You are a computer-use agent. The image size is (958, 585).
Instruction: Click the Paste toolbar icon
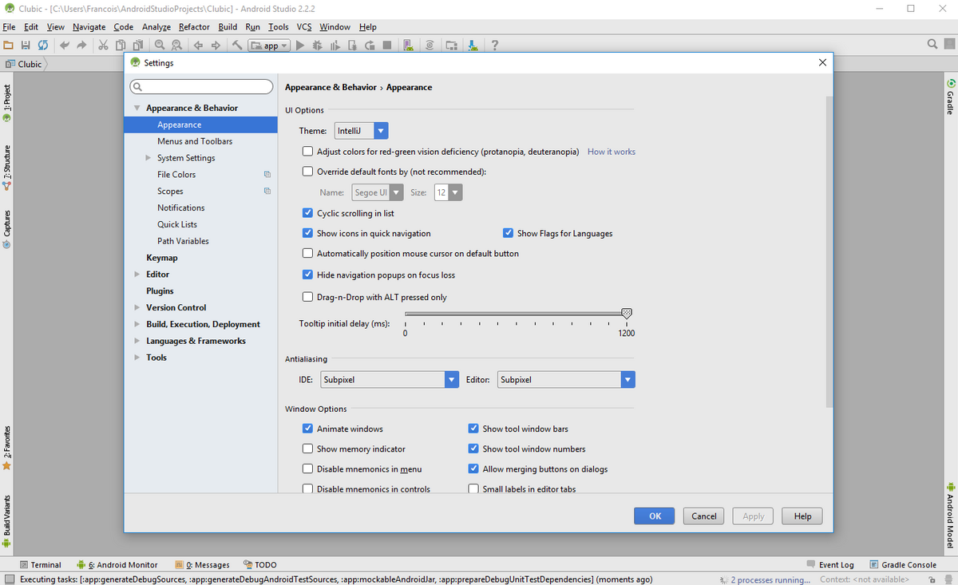pyautogui.click(x=137, y=45)
